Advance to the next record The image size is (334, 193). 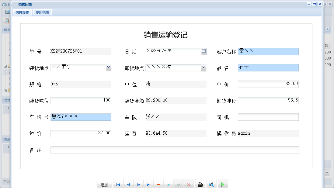(x=138, y=184)
